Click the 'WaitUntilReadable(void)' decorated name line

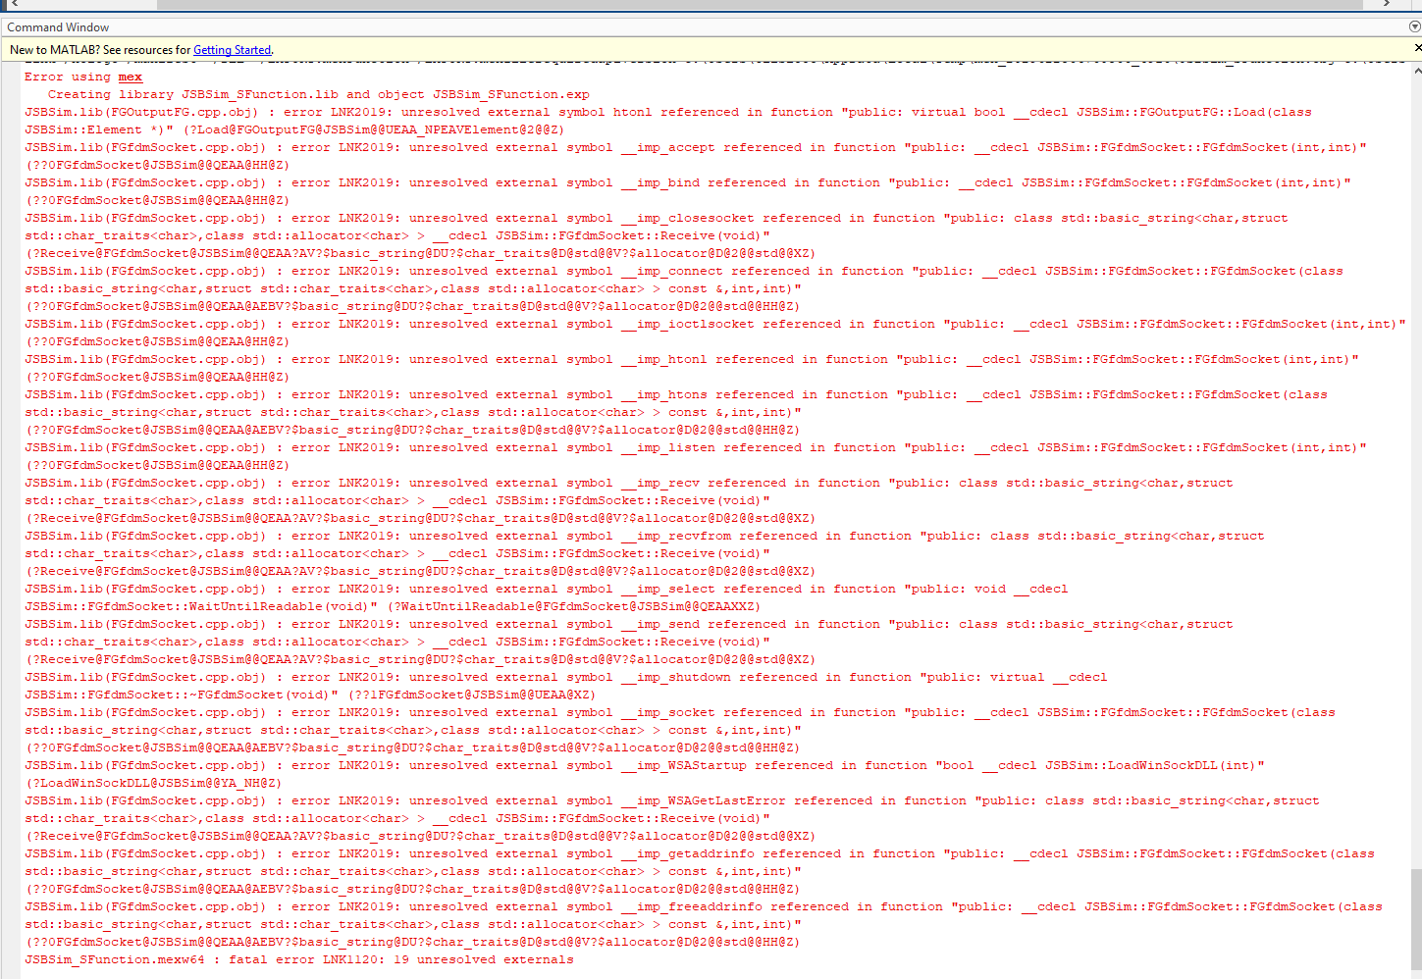[393, 606]
